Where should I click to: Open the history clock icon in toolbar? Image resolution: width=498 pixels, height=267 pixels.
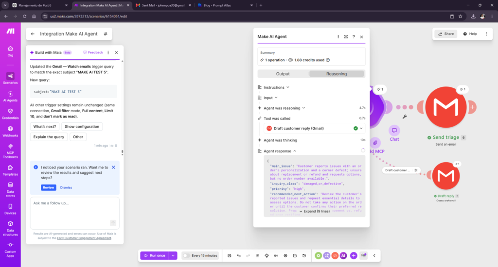(x=304, y=255)
